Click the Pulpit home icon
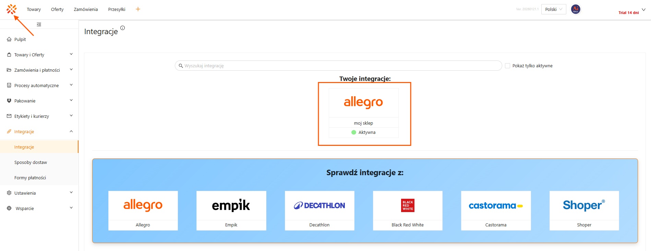 [x=9, y=40]
